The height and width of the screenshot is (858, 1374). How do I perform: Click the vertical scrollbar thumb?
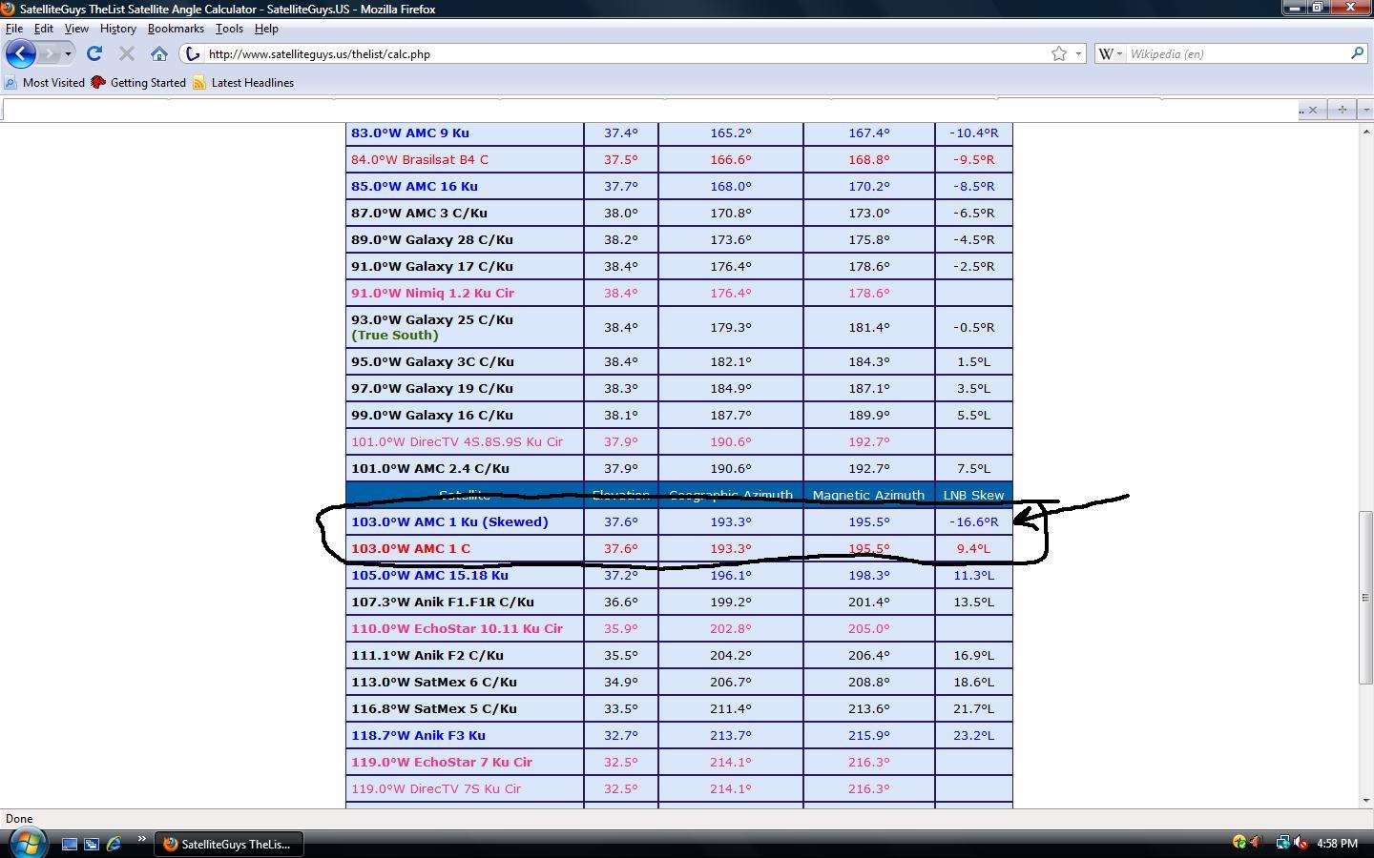click(x=1365, y=598)
